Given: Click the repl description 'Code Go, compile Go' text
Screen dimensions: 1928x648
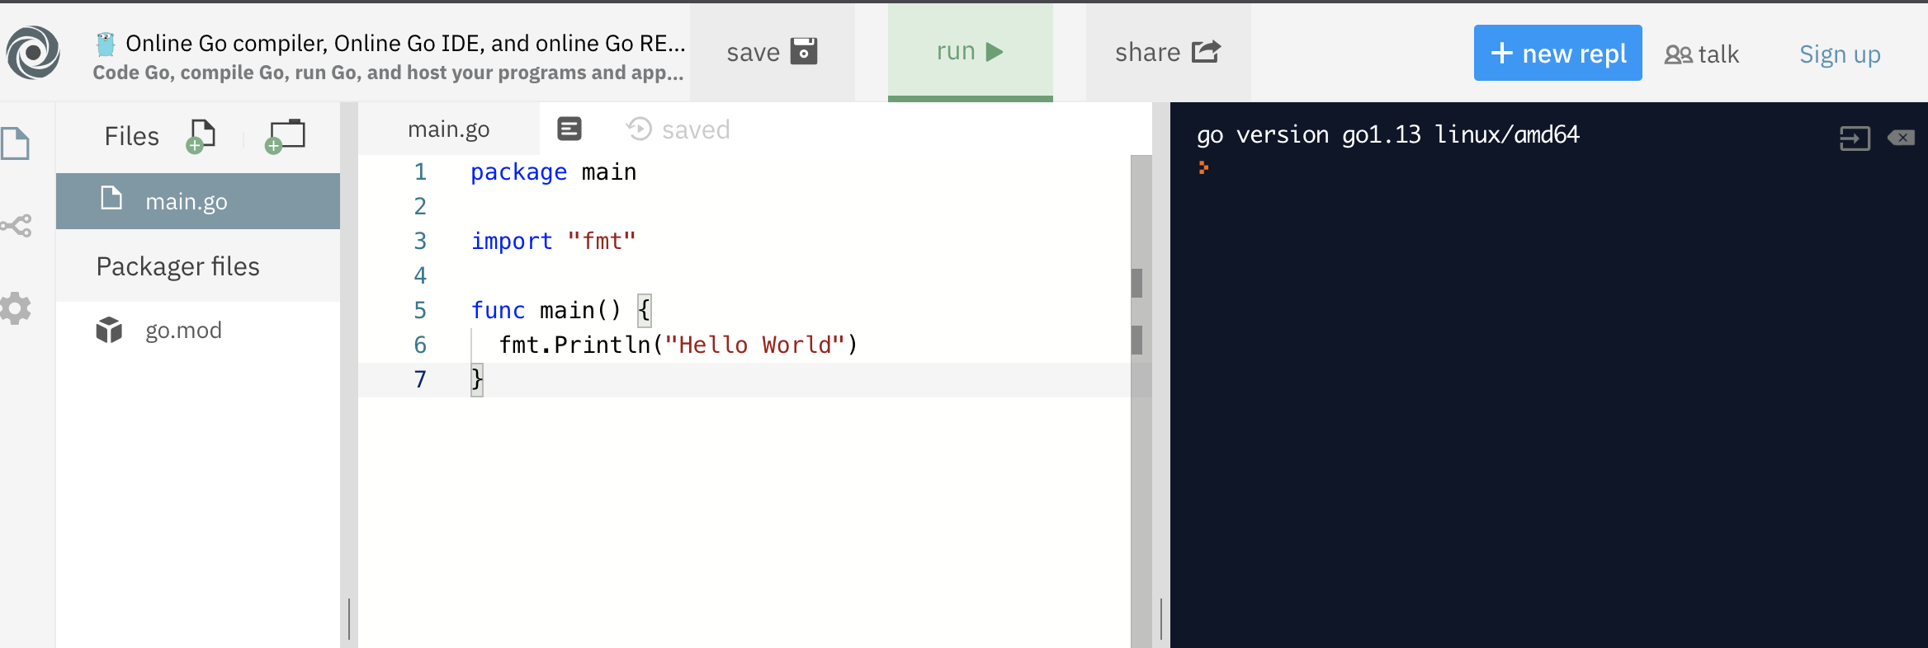Looking at the screenshot, I should [388, 73].
